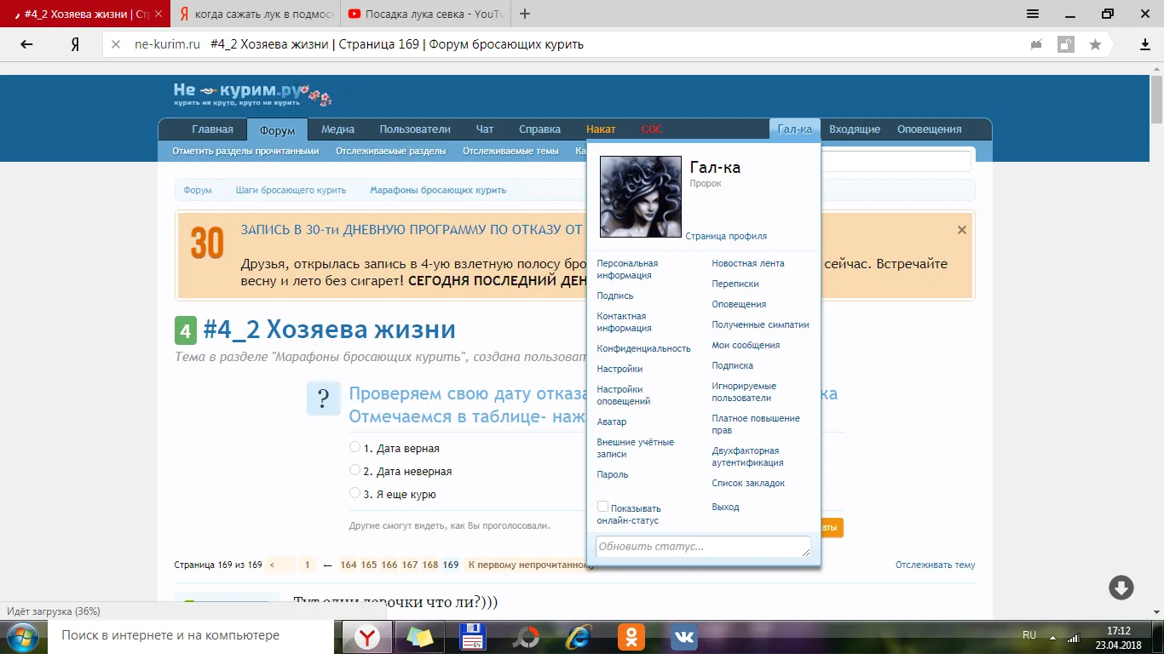
Task: Go back with the browser back arrow
Action: tap(26, 44)
